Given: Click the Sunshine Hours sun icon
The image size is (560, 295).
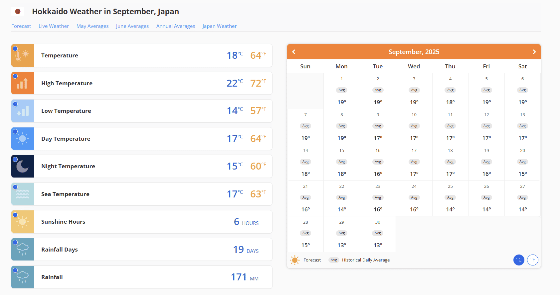Looking at the screenshot, I should (x=23, y=222).
